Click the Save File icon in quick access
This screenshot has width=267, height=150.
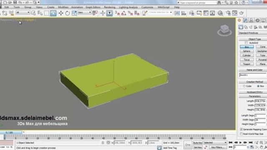(x=15, y=2)
